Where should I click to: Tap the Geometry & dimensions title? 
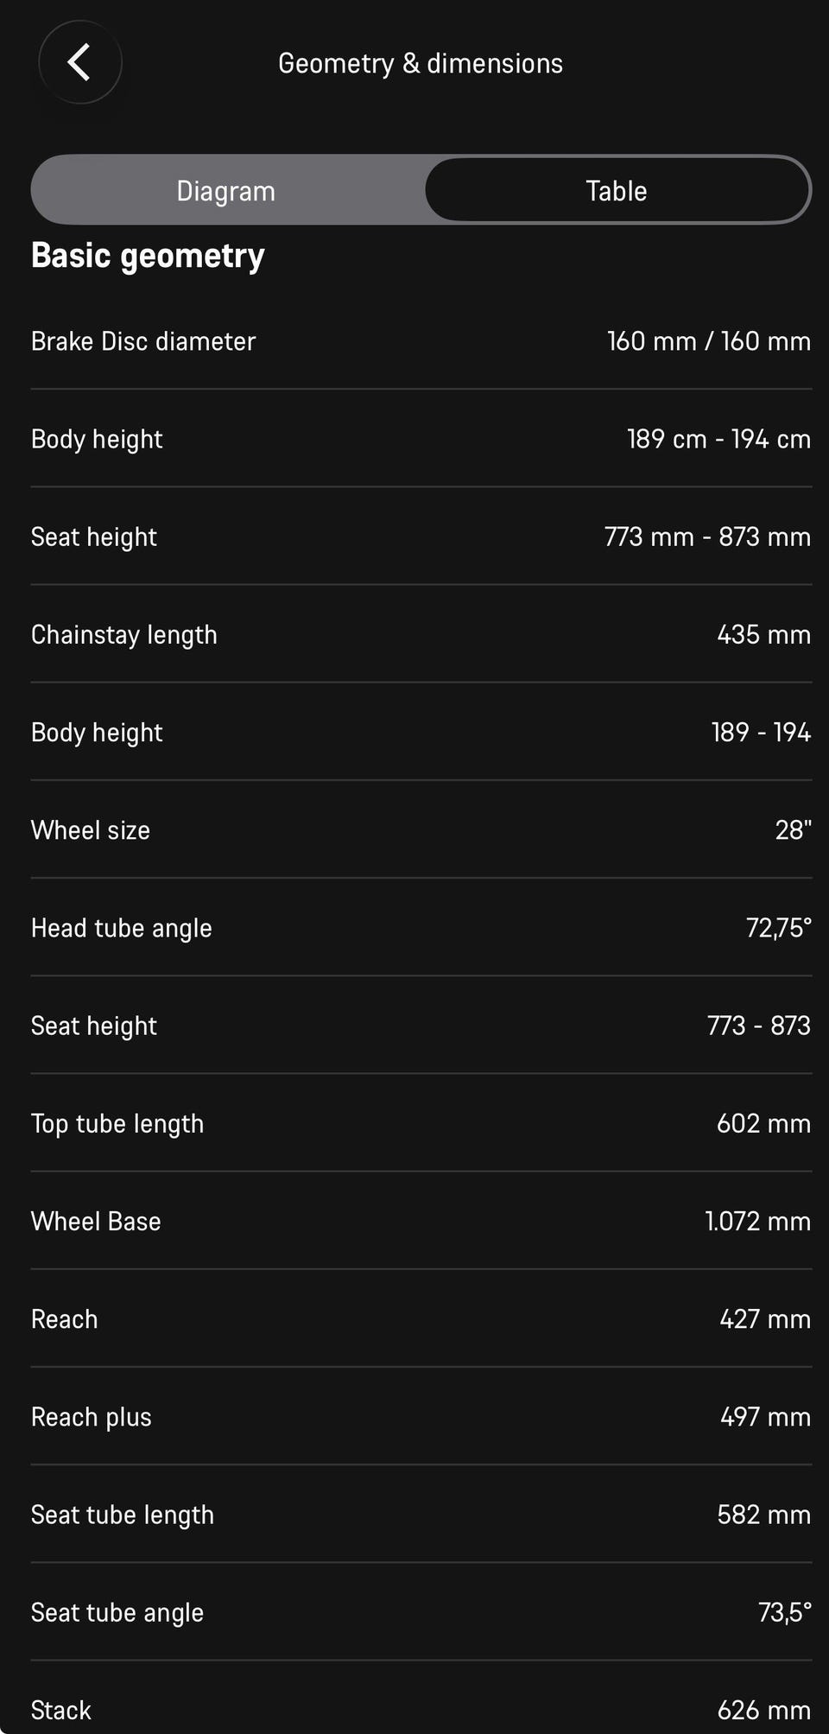(421, 63)
